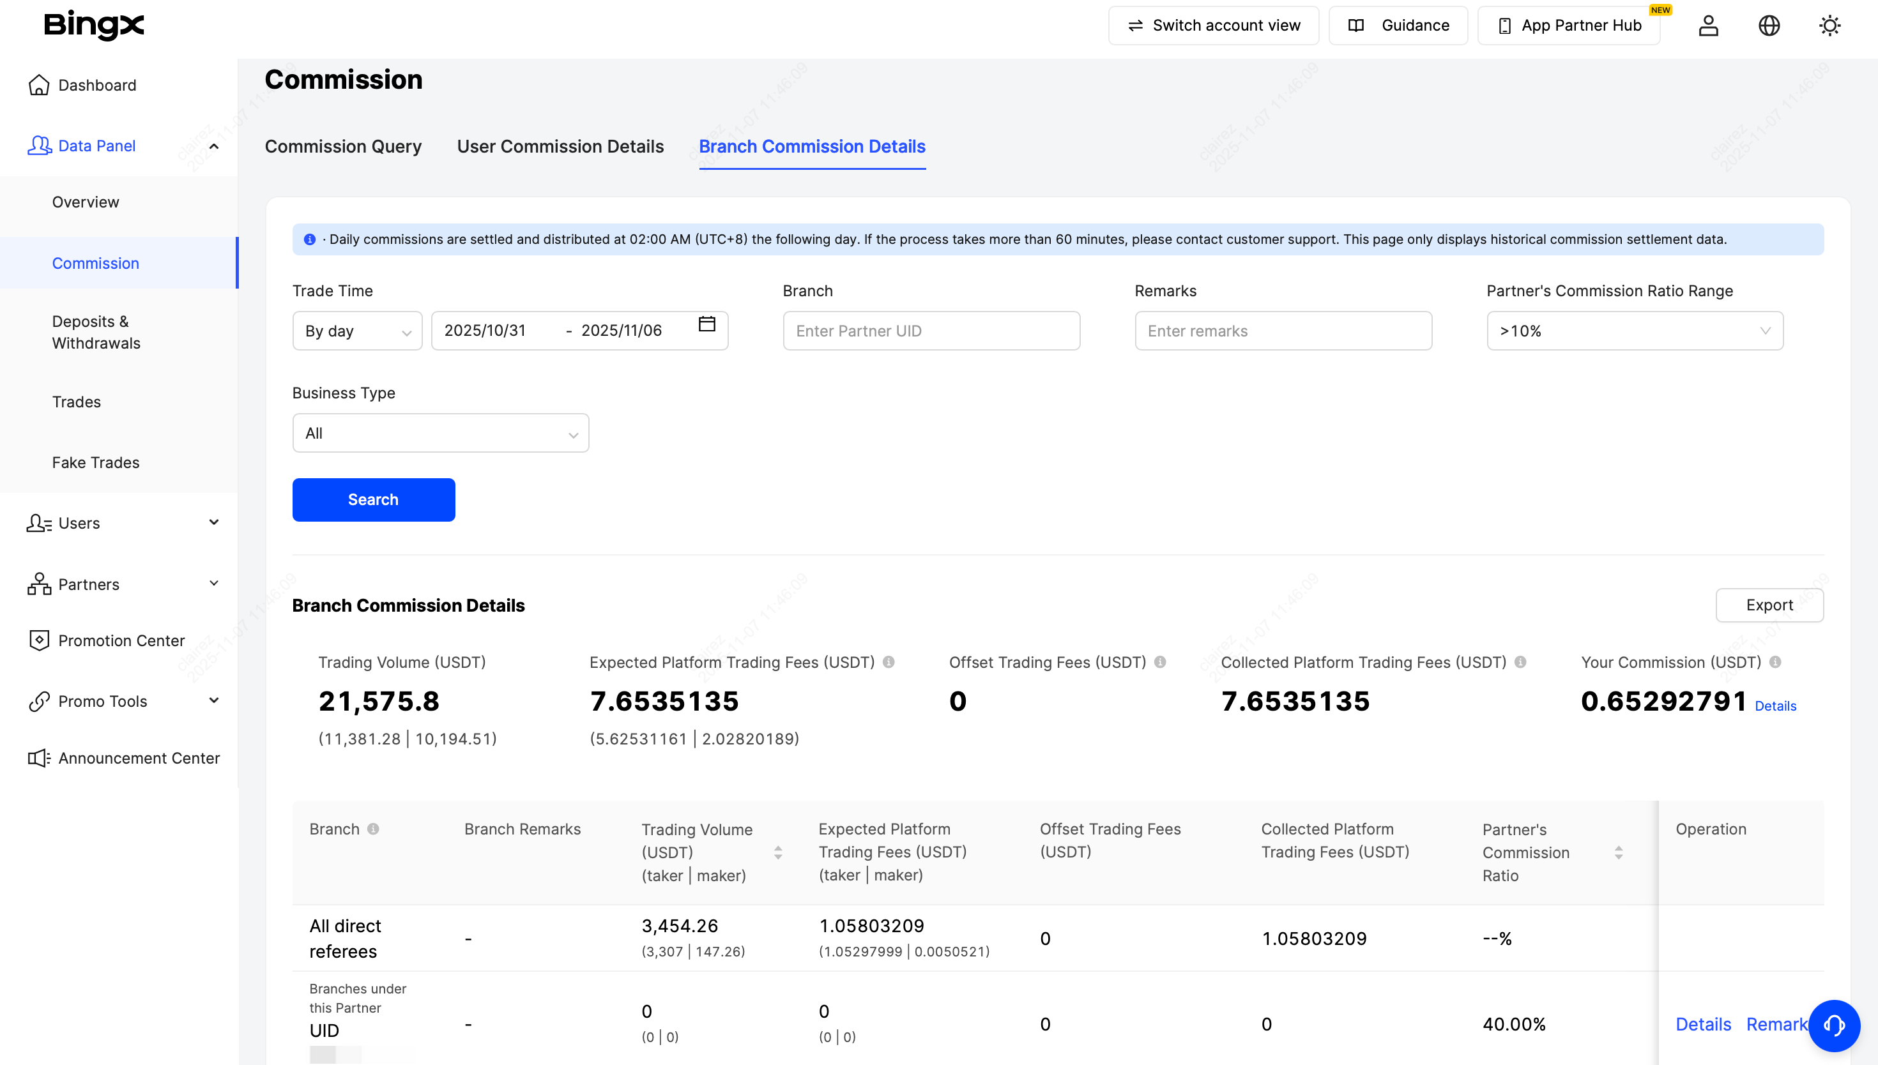Click info icon beside Offset Trading Fees
Viewport: 1878px width, 1065px height.
[x=1160, y=662]
